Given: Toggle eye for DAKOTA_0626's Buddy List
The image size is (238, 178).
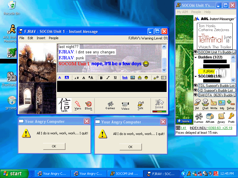Looking at the screenshot, I should tap(196, 95).
